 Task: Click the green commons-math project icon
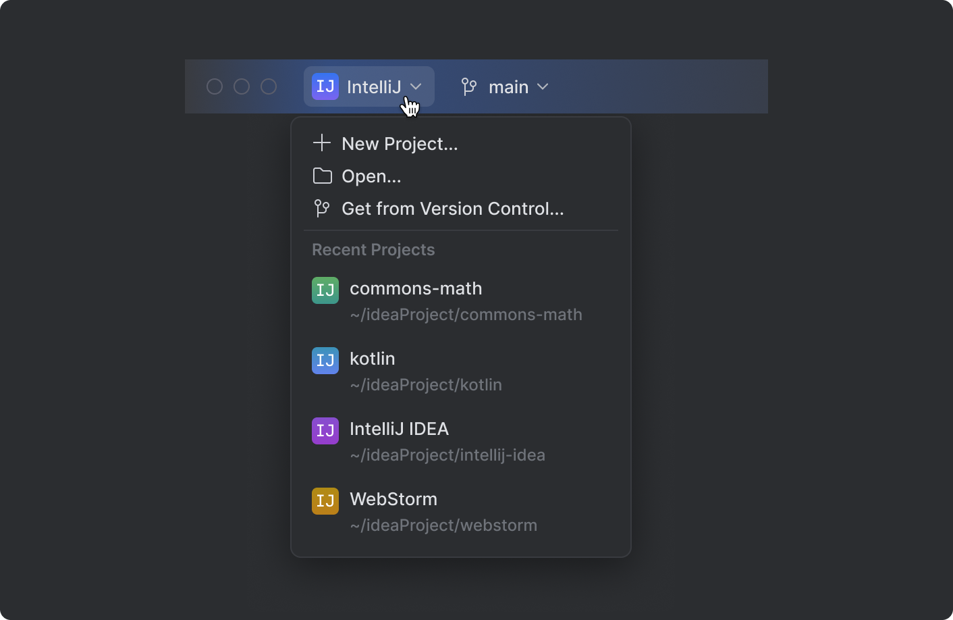[x=325, y=290]
